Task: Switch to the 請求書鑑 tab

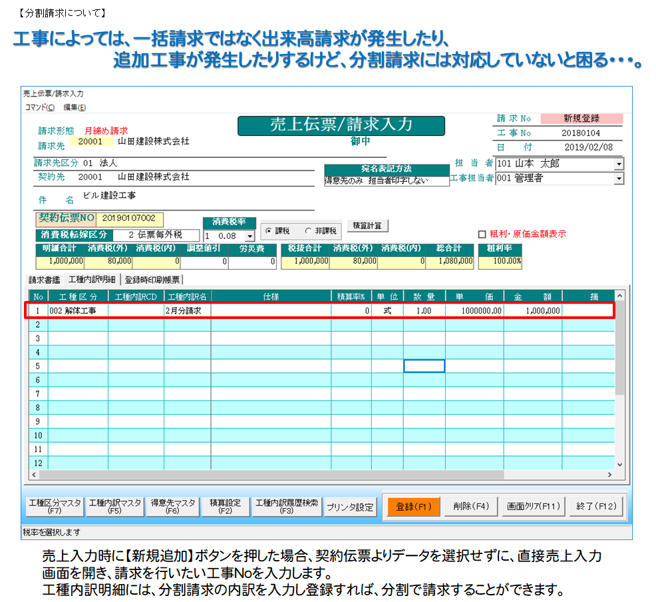Action: 44,280
